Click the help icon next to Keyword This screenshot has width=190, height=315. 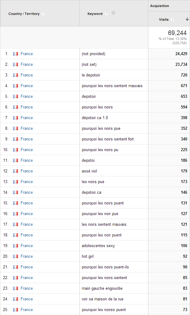pyautogui.click(x=107, y=14)
